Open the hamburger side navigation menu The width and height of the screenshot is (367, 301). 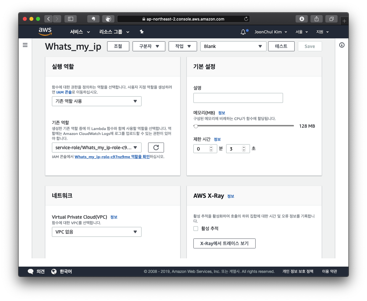[x=25, y=45]
